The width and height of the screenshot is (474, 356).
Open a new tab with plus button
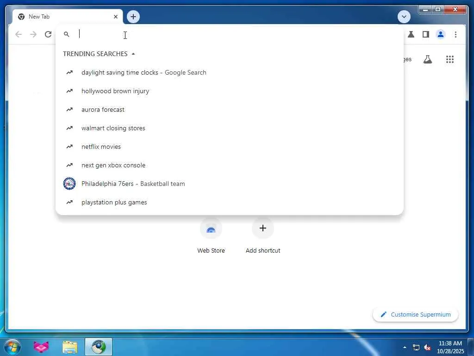click(133, 17)
